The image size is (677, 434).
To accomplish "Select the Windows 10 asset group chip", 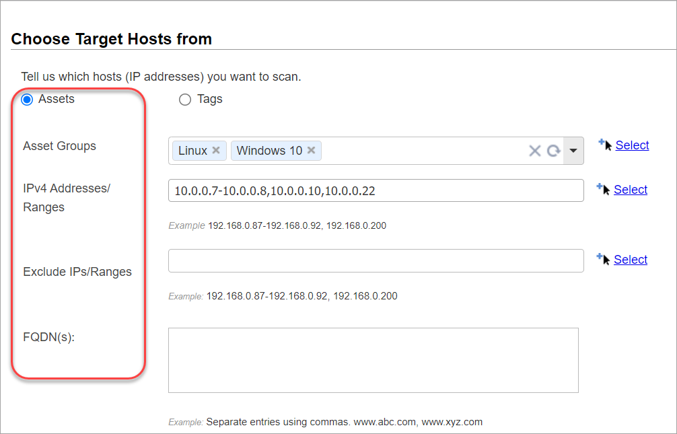I will click(x=269, y=150).
